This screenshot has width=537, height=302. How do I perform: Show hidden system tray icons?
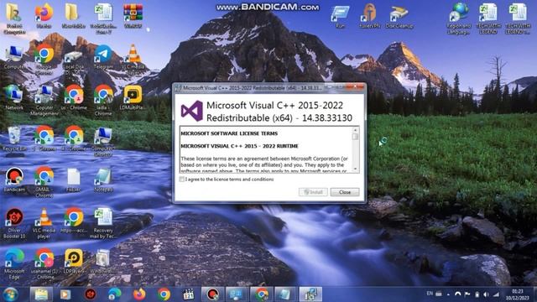(448, 294)
